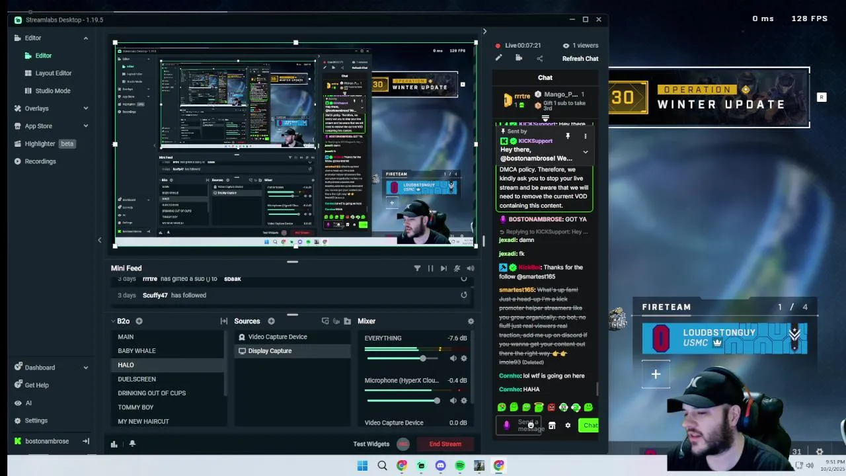Image resolution: width=846 pixels, height=476 pixels.
Task: Replay the Scuffy47 follow alert
Action: pos(463,295)
